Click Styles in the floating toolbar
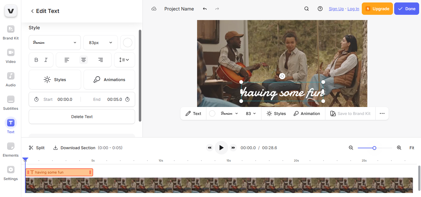The height and width of the screenshot is (197, 421). [x=276, y=113]
